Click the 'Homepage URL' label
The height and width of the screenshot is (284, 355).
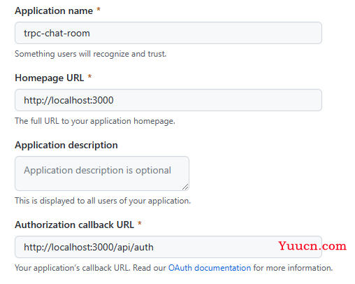click(x=50, y=78)
